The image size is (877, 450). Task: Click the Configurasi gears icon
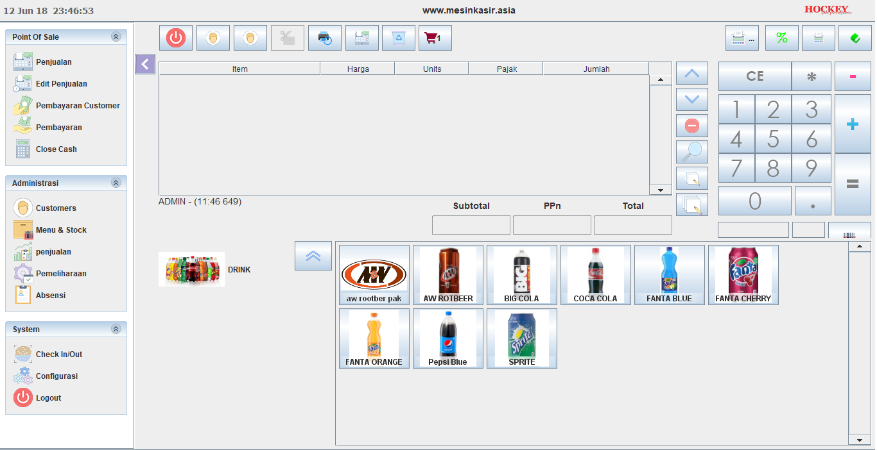coord(23,376)
